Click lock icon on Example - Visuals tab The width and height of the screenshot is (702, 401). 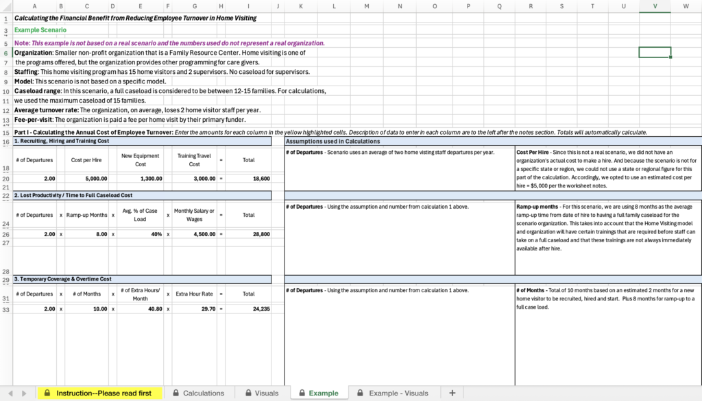(x=360, y=393)
